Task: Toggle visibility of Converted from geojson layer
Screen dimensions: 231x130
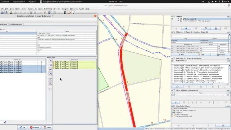Action: 178,21
